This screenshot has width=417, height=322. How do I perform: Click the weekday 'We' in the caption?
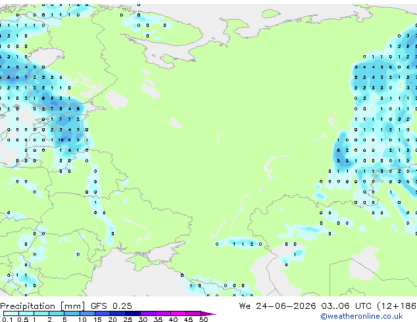245,306
